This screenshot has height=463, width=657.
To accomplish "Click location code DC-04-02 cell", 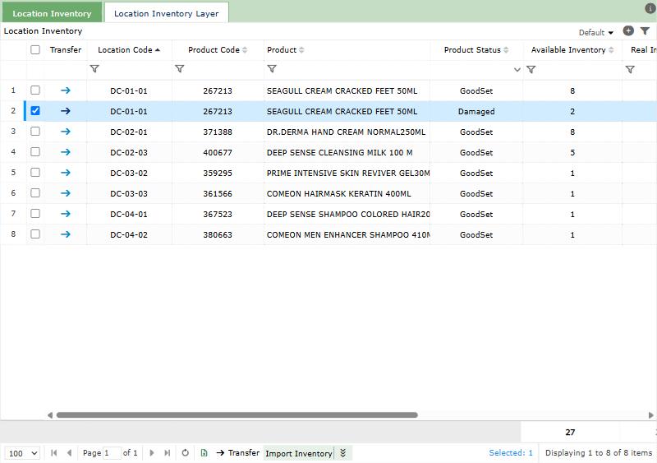I will [x=129, y=234].
